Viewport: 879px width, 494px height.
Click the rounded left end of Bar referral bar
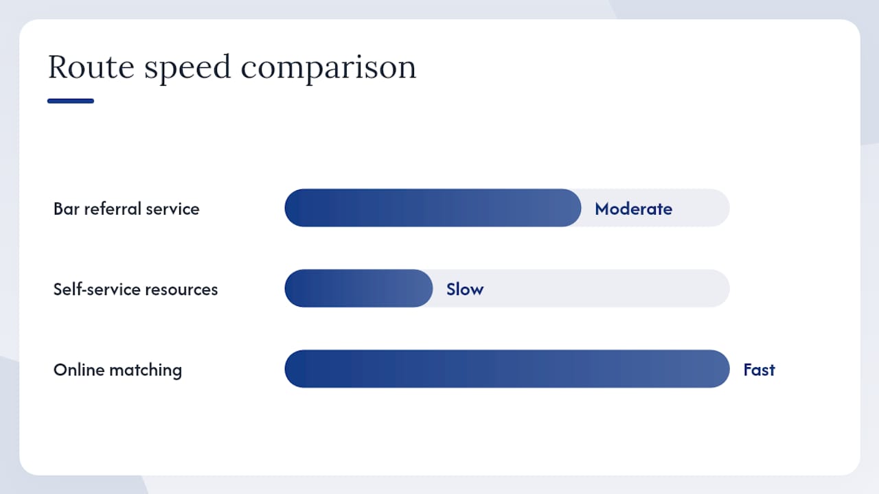click(x=295, y=208)
